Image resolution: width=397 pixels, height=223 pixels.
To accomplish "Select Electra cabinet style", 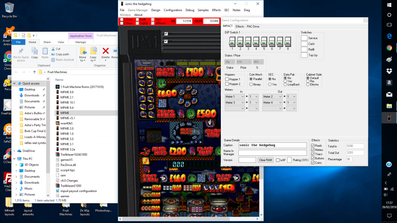I will [x=308, y=84].
